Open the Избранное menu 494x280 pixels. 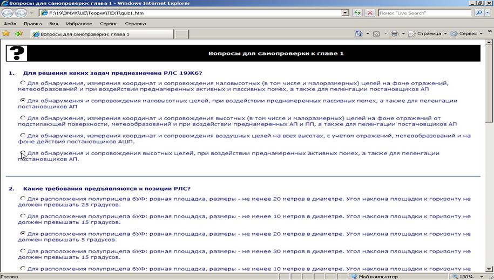[x=79, y=24]
